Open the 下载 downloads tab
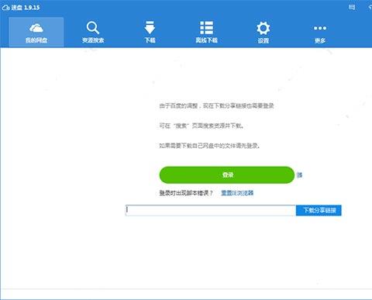 (x=150, y=32)
